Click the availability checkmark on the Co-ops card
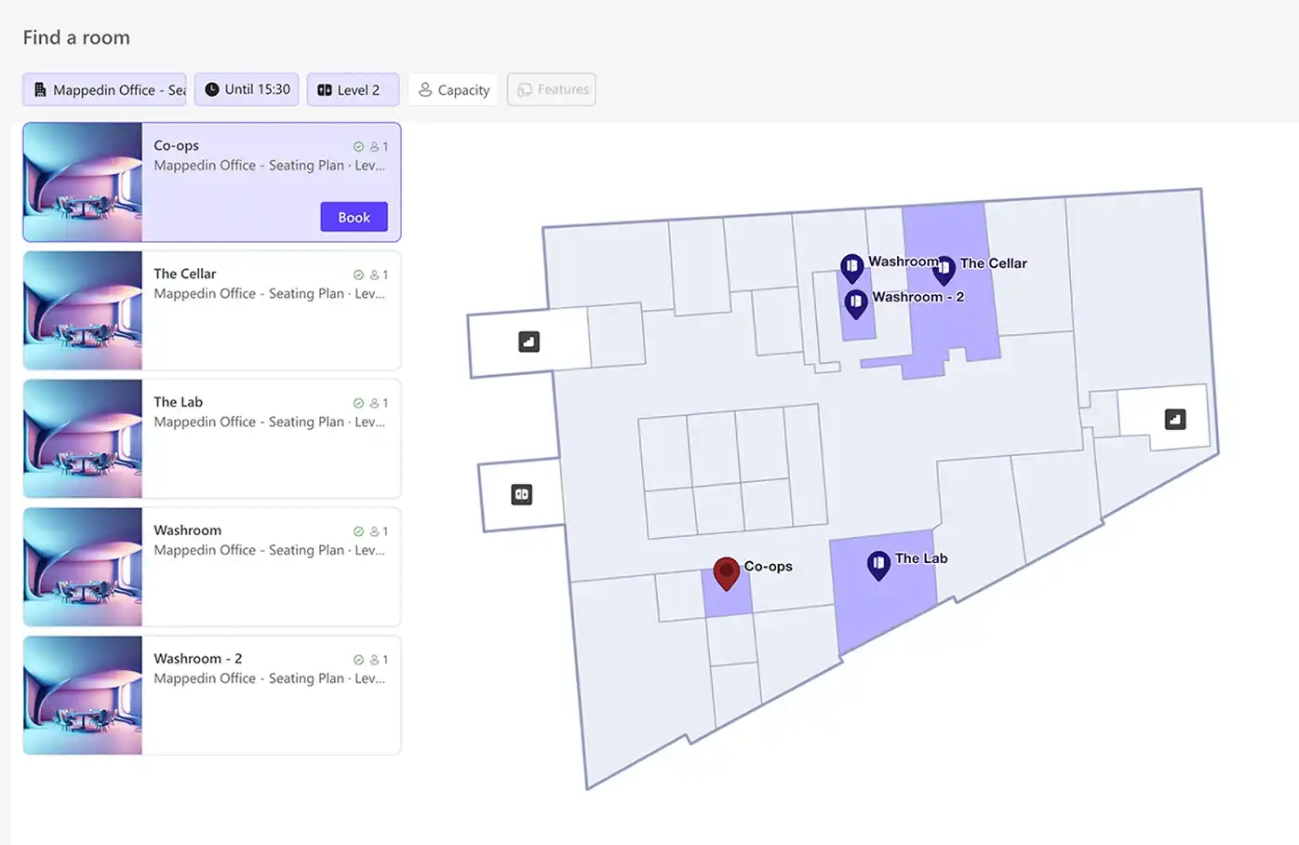 click(x=359, y=146)
